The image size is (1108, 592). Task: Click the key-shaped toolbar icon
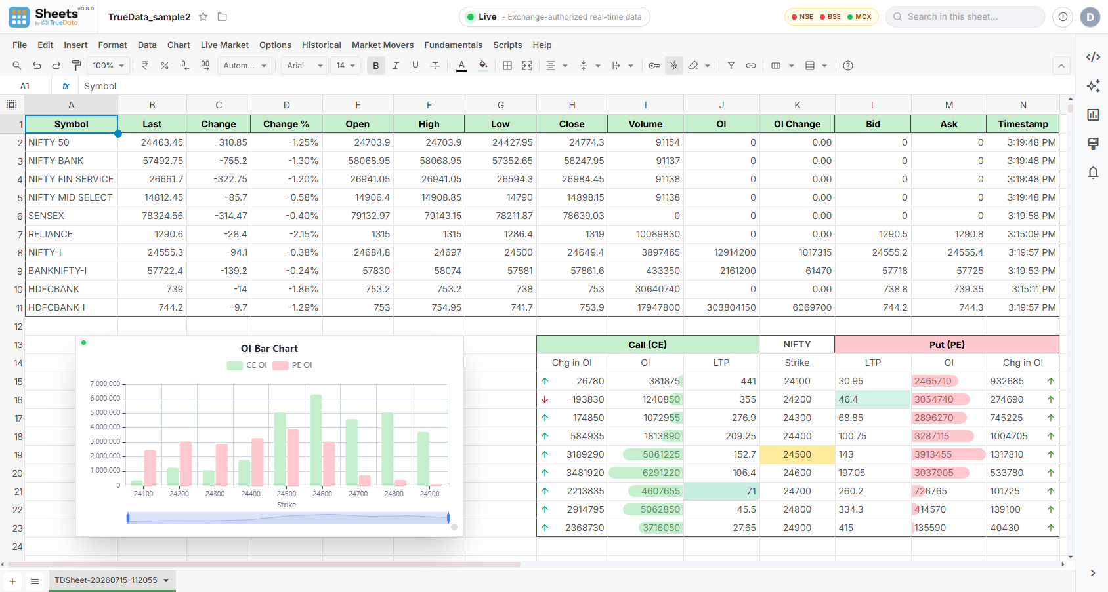(x=654, y=66)
